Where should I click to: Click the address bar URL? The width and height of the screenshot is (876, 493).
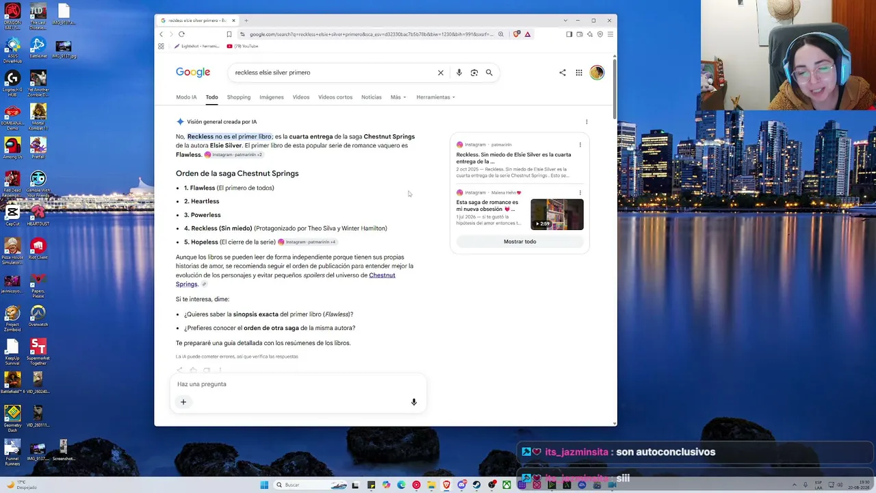pos(371,34)
